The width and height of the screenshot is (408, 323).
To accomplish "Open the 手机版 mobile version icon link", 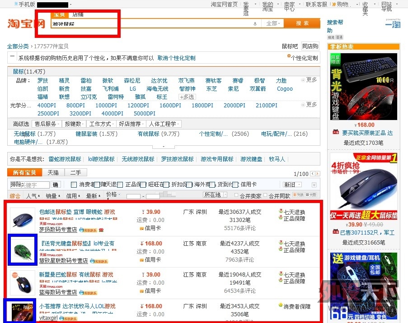I will tap(16, 4).
